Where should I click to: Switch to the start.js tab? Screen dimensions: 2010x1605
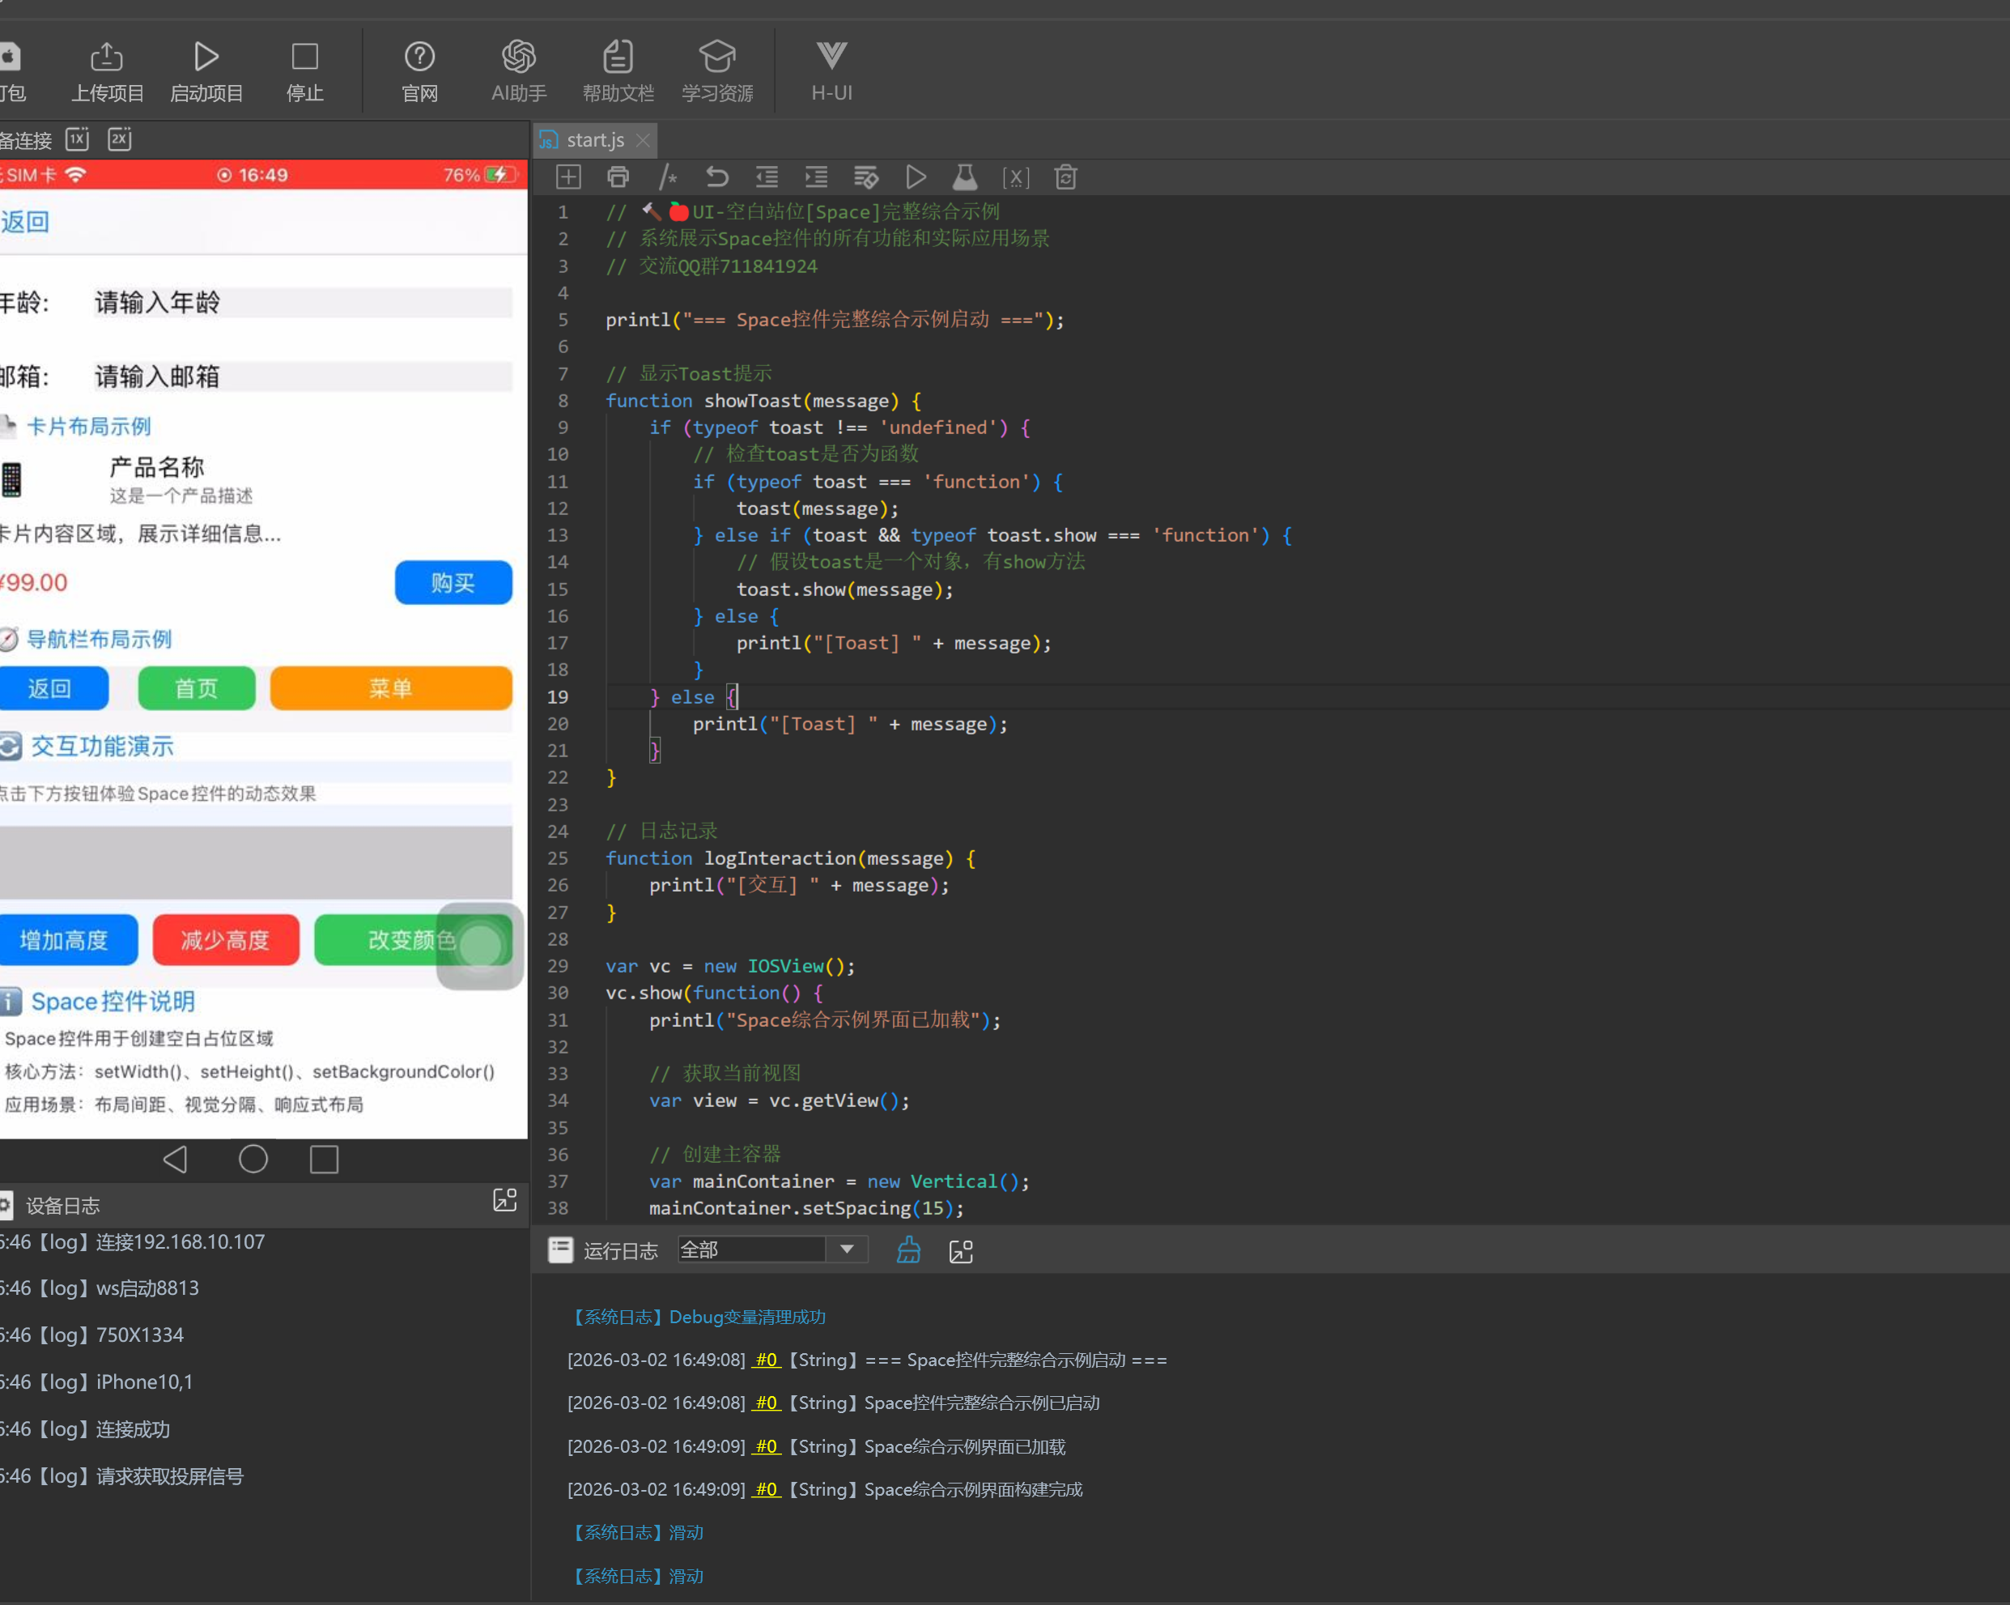coord(595,140)
